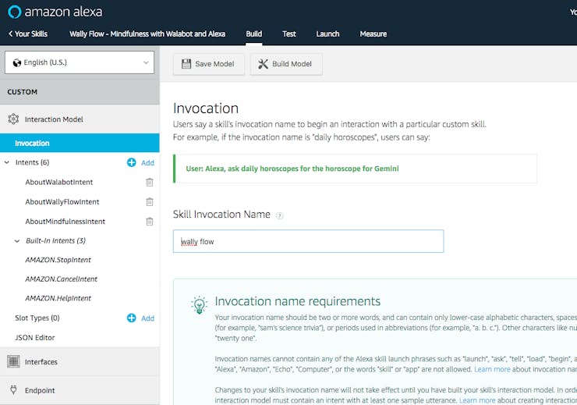This screenshot has height=405, width=577.
Task: Select AMAZON.CancelIntent
Action: (61, 279)
